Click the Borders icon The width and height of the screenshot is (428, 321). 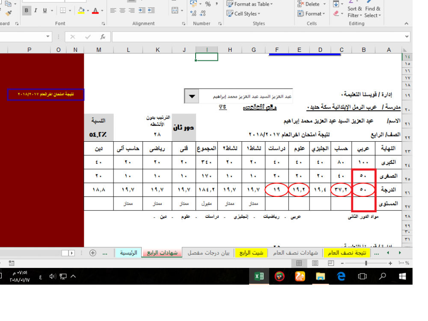63,11
